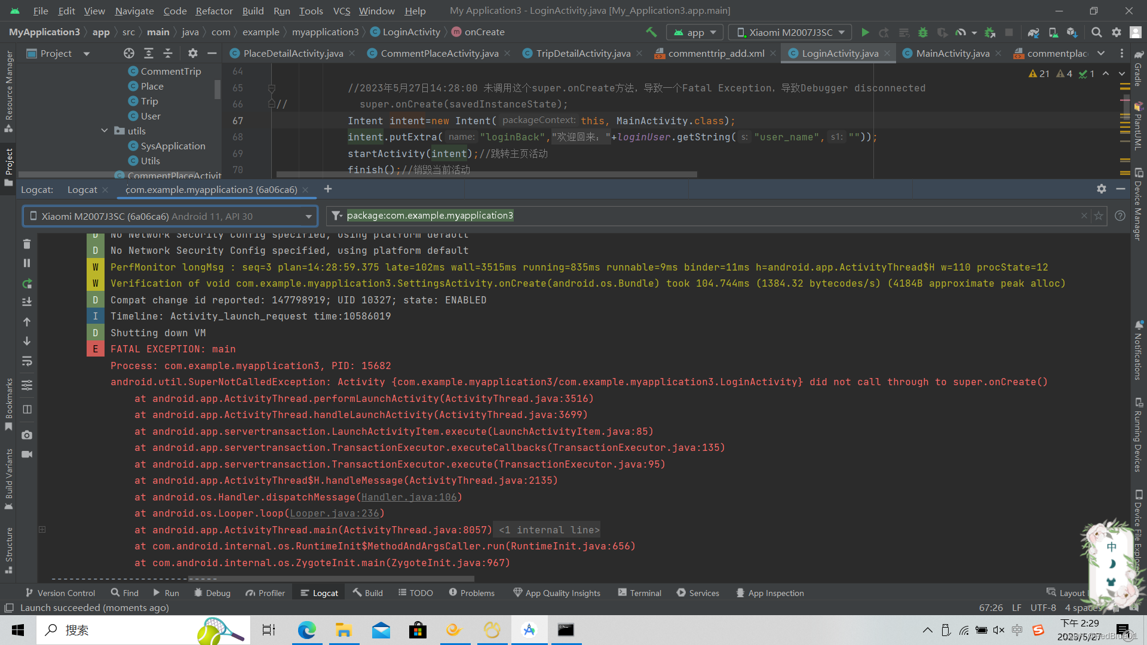Pause logcat output

(x=27, y=263)
